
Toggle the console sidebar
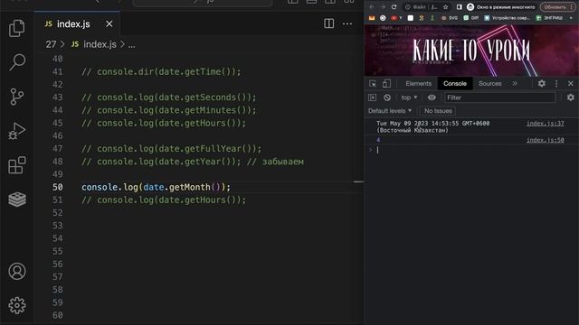(x=372, y=97)
